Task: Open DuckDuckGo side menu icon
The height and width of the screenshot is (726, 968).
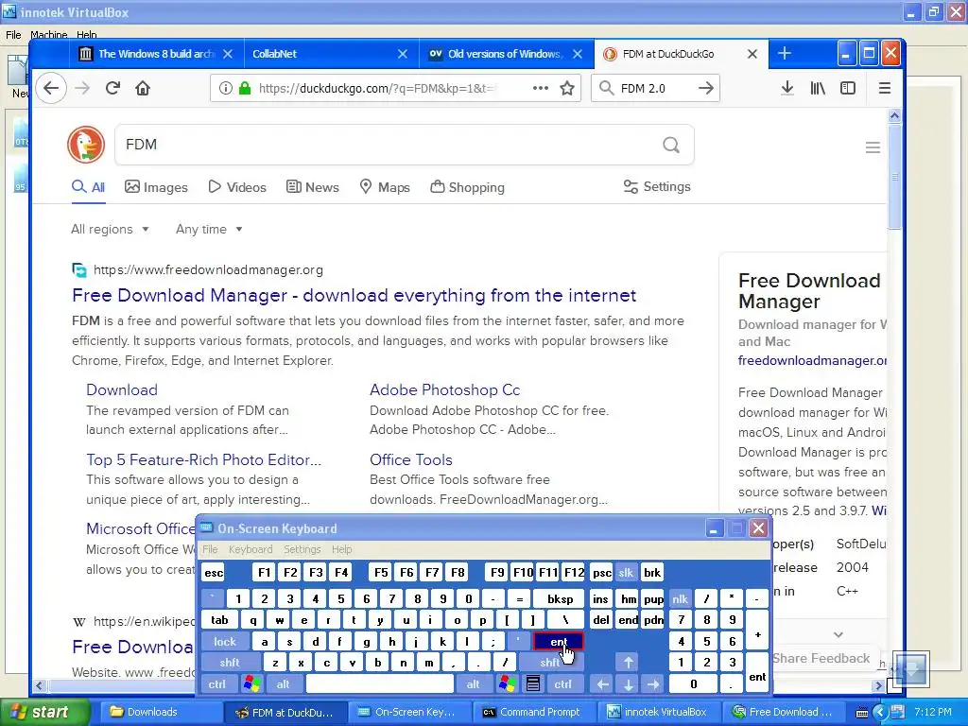Action: (873, 147)
